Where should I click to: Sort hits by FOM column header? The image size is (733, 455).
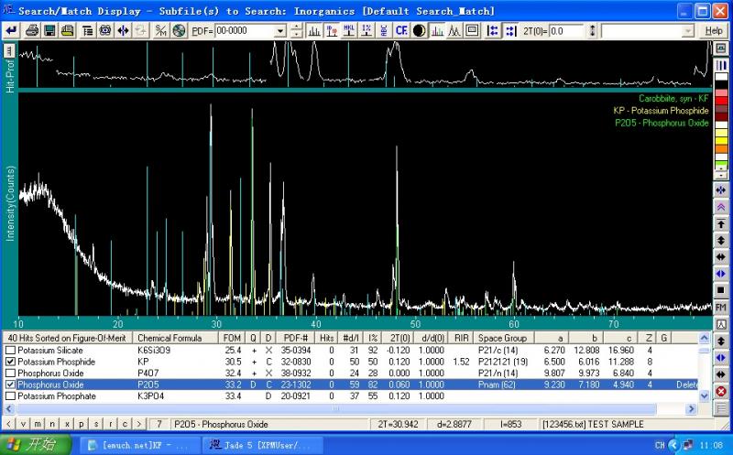tap(233, 338)
